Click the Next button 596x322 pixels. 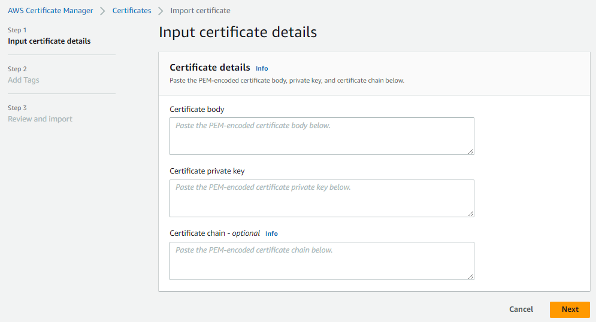[x=570, y=309]
